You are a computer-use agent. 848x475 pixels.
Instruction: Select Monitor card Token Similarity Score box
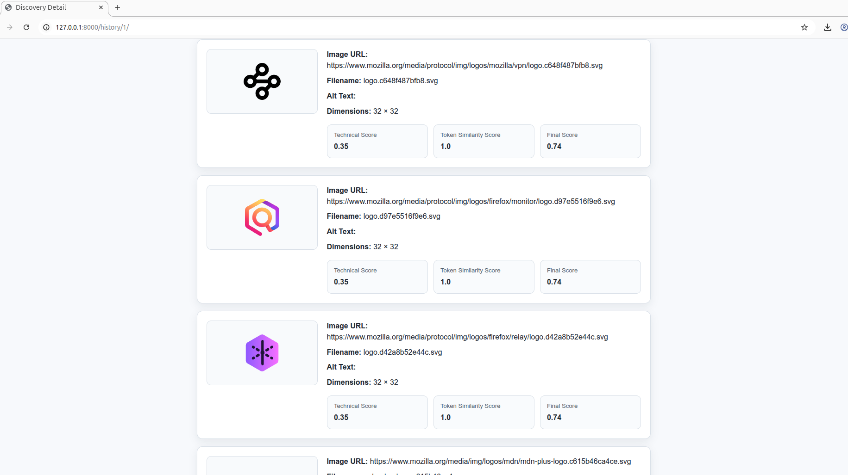pos(484,277)
